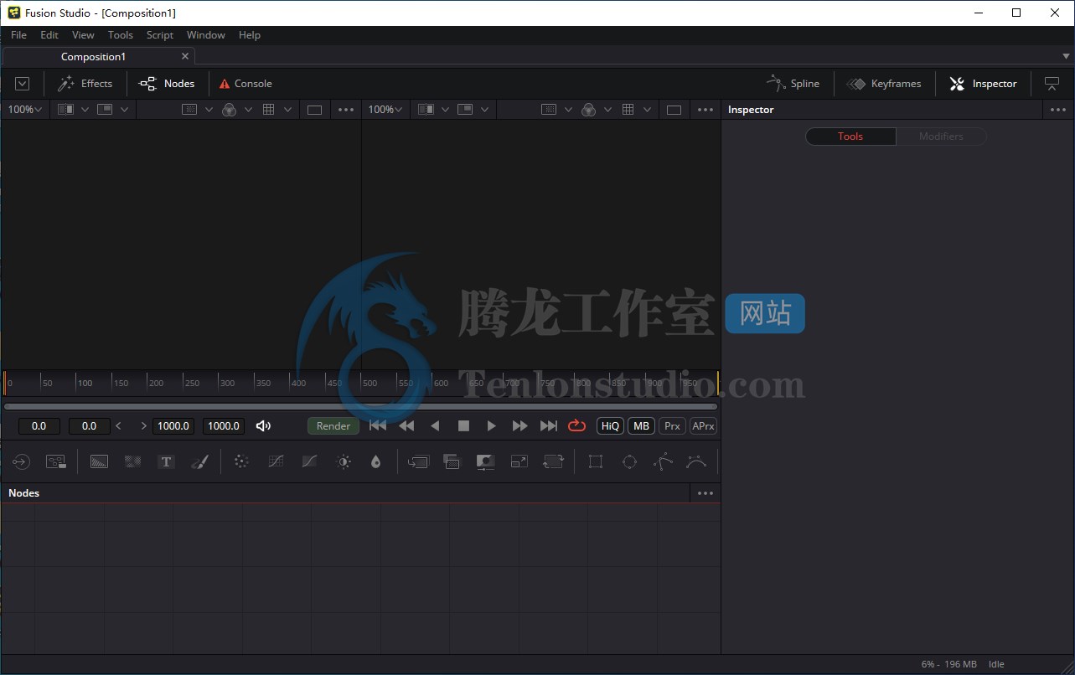Add a Color Corrector node
Viewport: 1075px width, 675px height.
[x=241, y=461]
